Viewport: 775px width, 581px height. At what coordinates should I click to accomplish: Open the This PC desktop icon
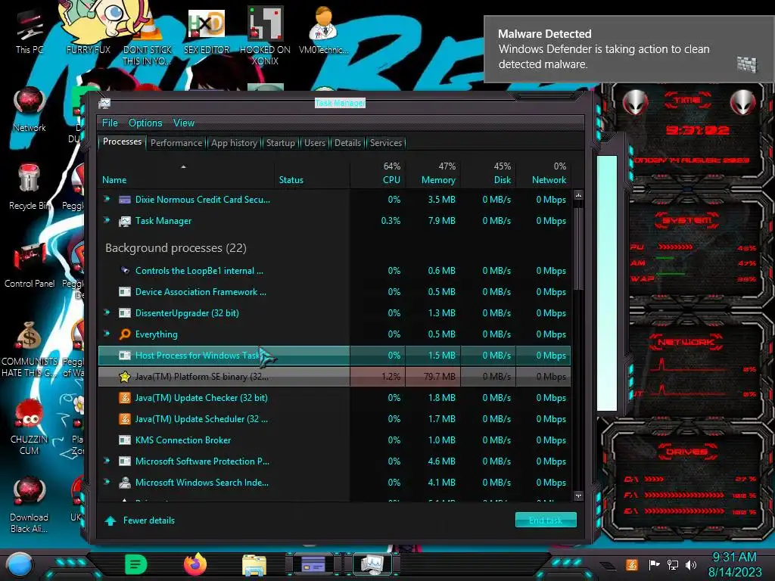pyautogui.click(x=30, y=30)
